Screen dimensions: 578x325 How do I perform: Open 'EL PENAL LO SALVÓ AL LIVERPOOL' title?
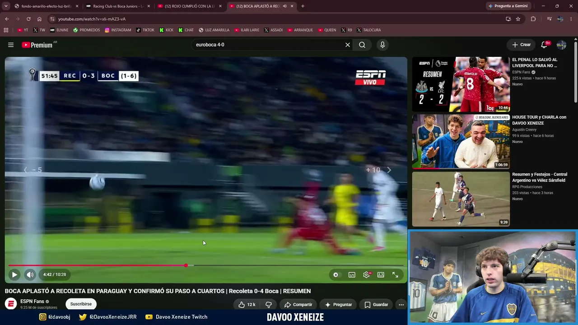[x=535, y=63]
